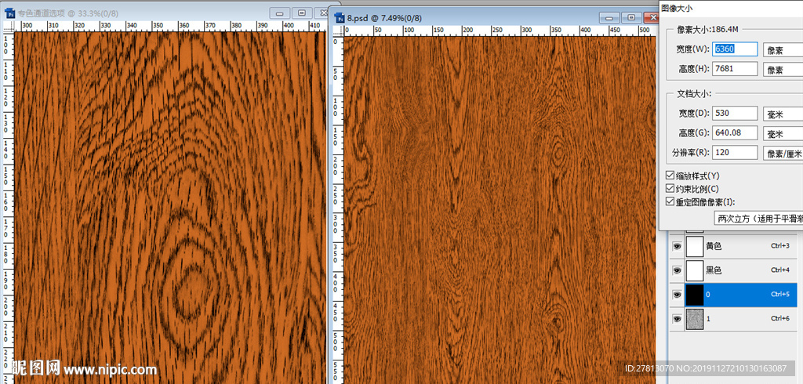Viewport: 803px width, 384px height.
Task: Minimize the 8.psd document window
Action: [x=609, y=16]
